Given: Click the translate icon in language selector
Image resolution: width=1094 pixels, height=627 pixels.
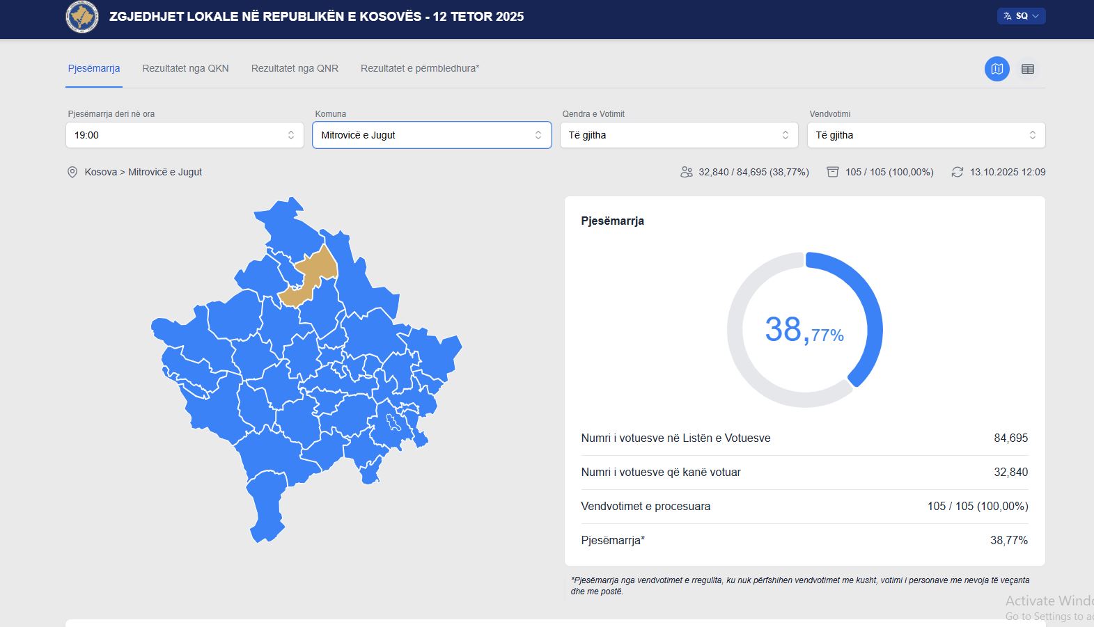Looking at the screenshot, I should 1007,16.
